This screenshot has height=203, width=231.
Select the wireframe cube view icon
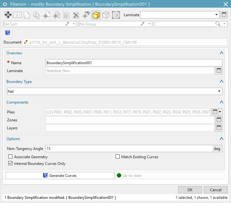(106, 15)
